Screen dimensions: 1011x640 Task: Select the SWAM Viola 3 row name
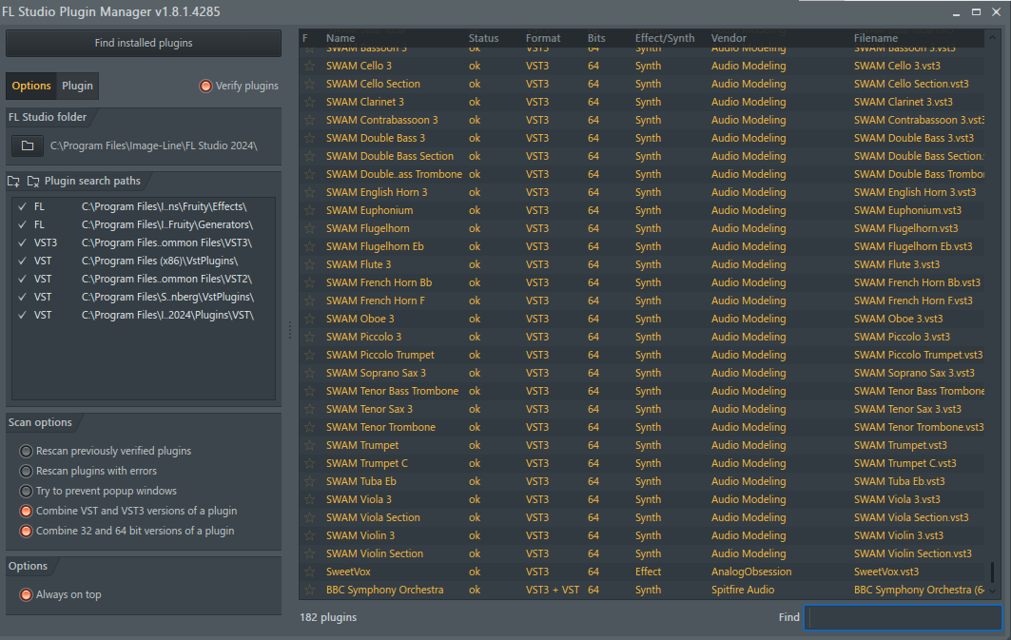(359, 499)
